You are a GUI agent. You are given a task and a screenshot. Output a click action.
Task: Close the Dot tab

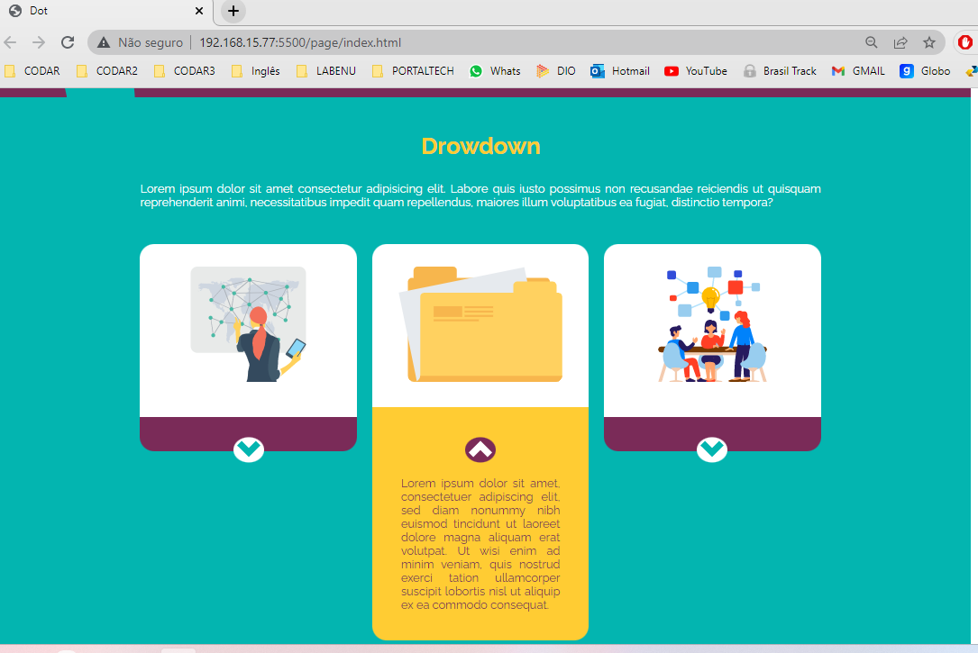point(199,11)
